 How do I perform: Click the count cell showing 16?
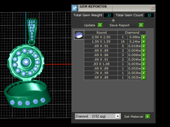tap(123, 42)
